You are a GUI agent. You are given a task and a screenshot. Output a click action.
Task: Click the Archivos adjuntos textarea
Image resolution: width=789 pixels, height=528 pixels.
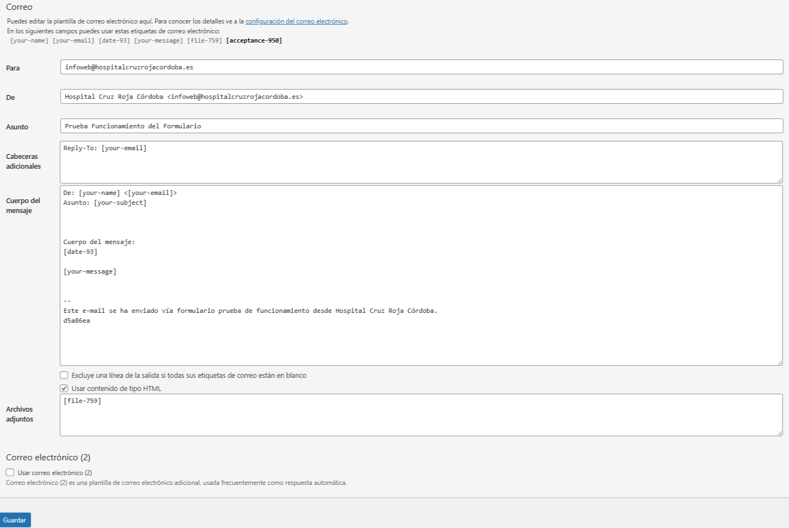coord(421,416)
